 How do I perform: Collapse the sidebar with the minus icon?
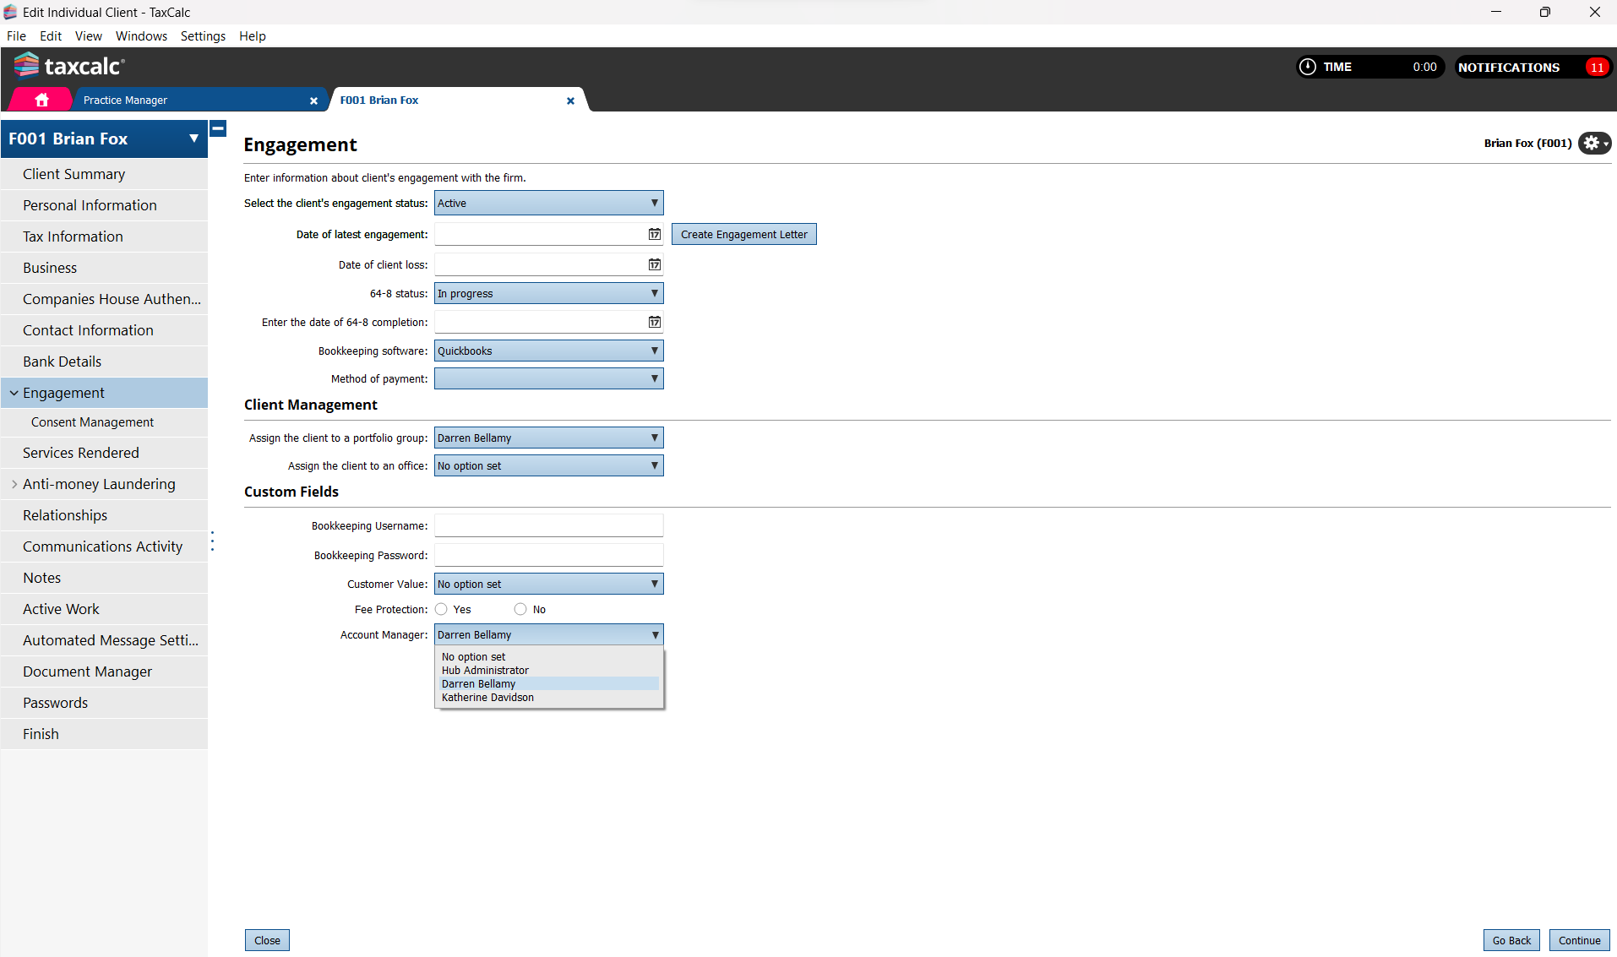[x=218, y=128]
